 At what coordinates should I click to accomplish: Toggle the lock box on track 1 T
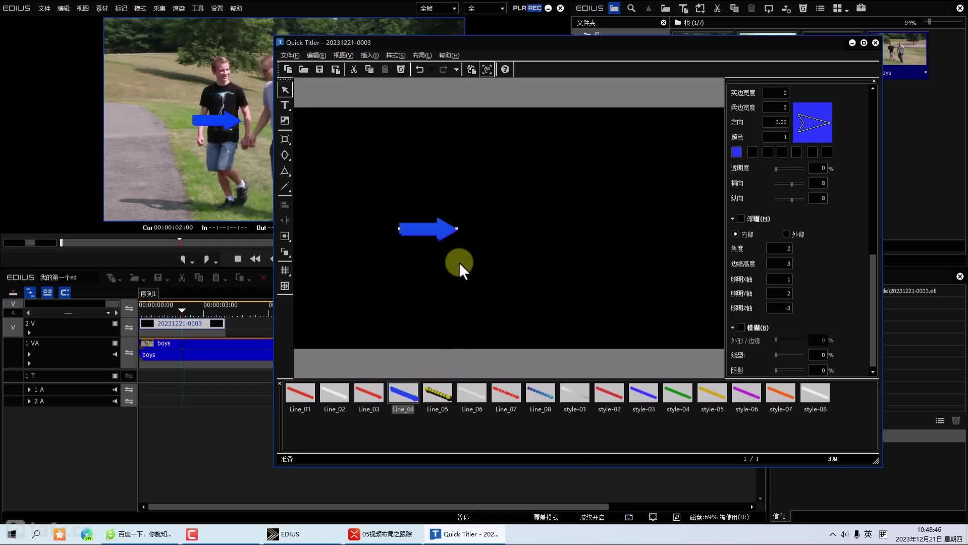pyautogui.click(x=115, y=376)
